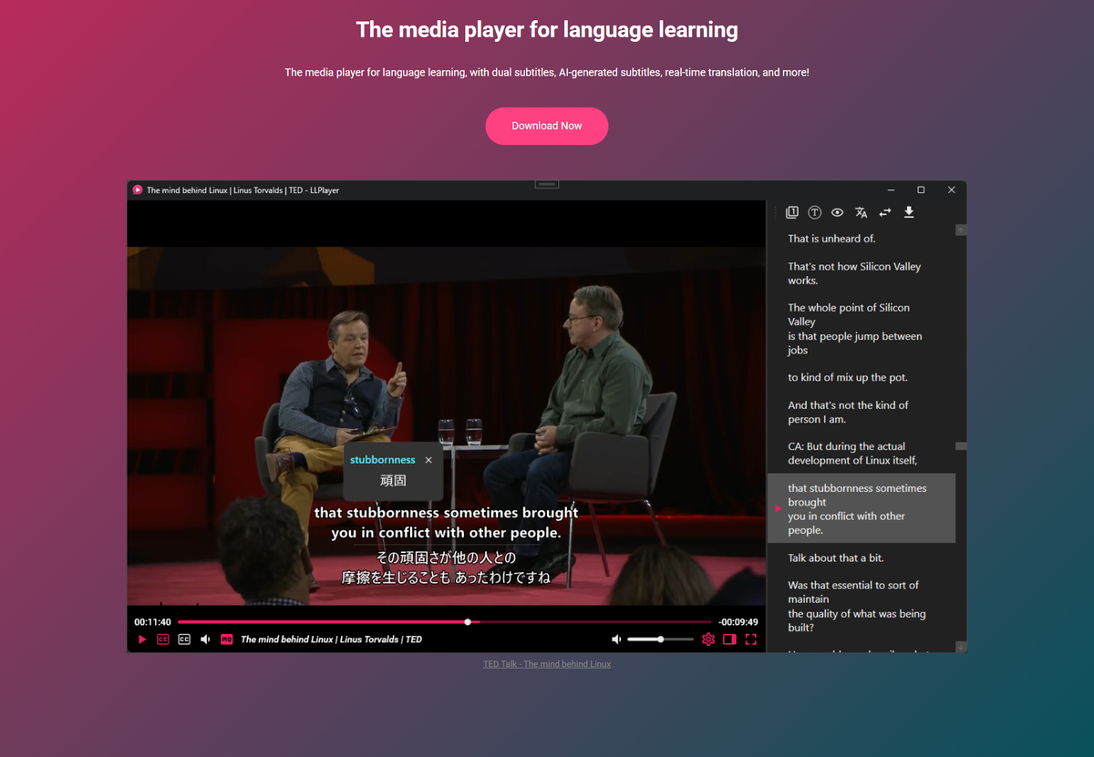The height and width of the screenshot is (757, 1094).
Task: Click the Japanese translation 頑固 in popup
Action: tap(393, 480)
